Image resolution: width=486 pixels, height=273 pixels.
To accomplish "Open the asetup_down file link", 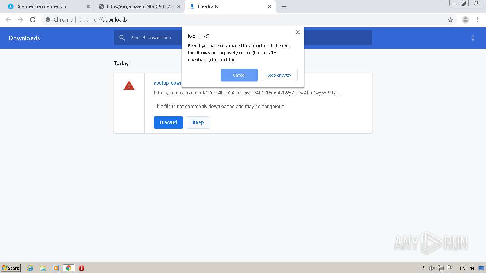I will (x=168, y=83).
